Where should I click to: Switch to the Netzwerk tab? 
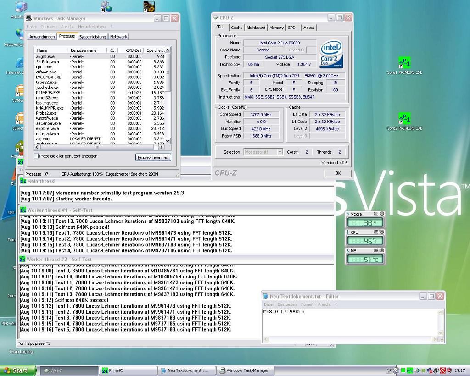pyautogui.click(x=118, y=37)
